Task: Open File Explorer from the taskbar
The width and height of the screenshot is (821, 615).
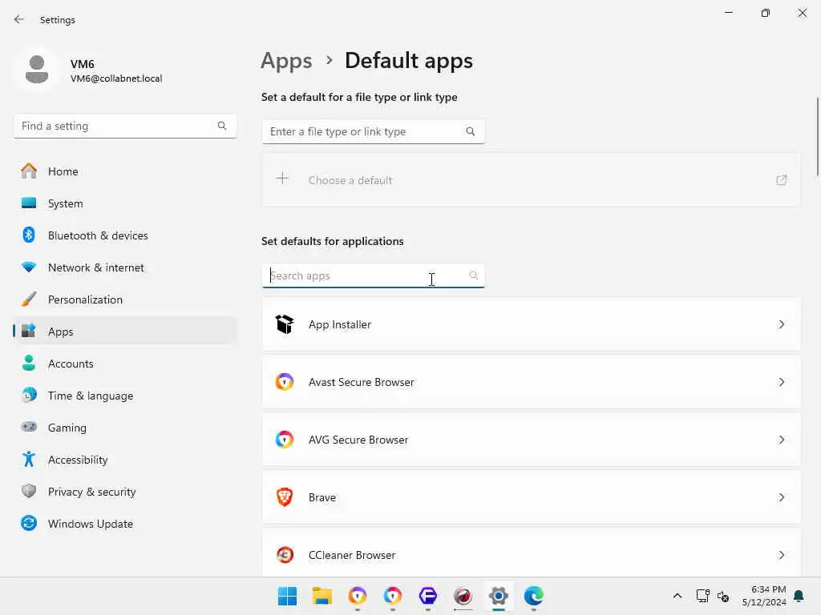Action: tap(322, 596)
